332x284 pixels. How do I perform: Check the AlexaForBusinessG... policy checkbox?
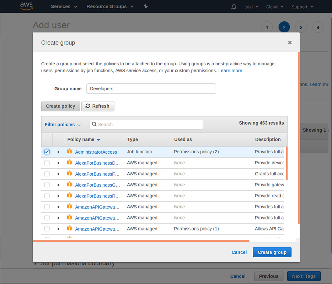click(47, 185)
